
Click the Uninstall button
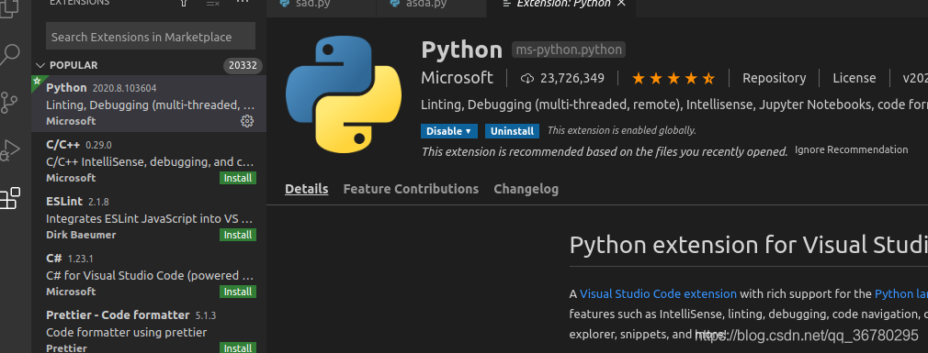tap(512, 131)
